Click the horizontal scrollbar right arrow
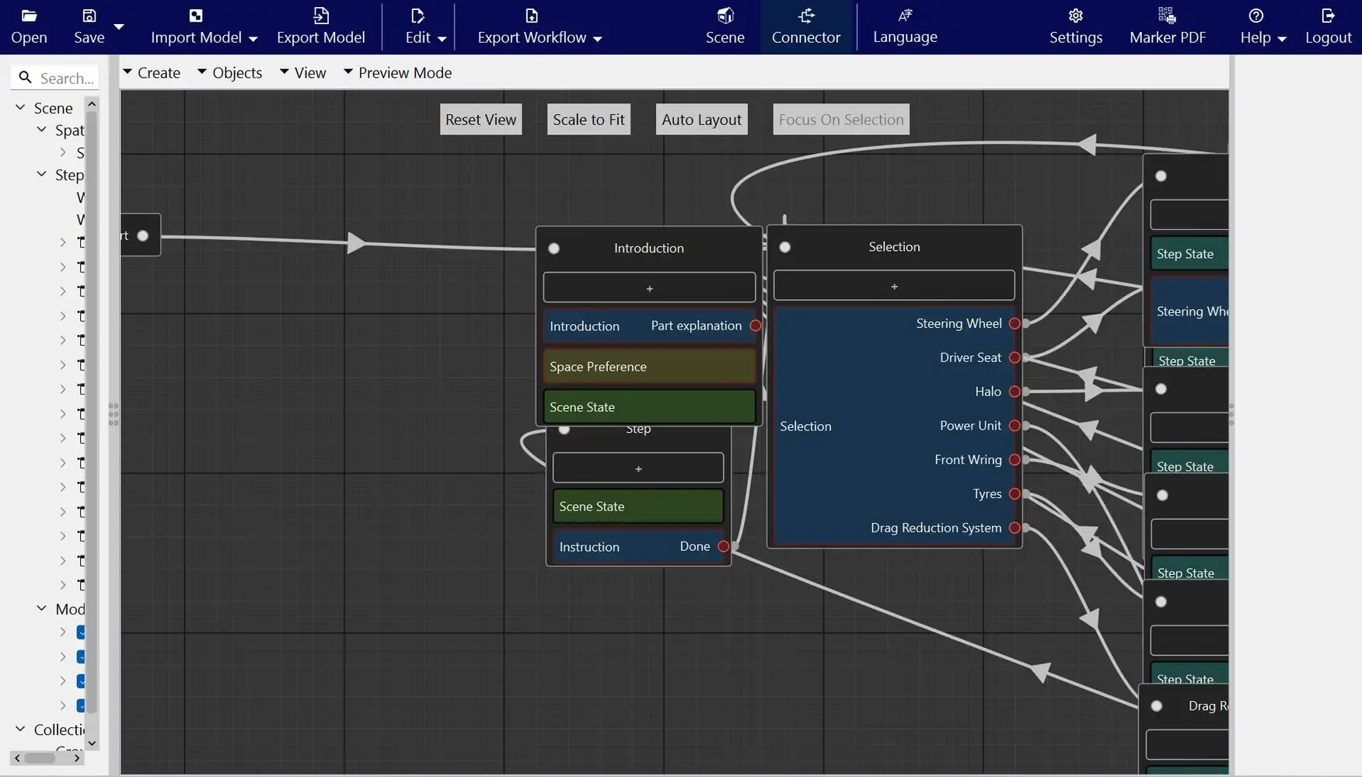 77,758
